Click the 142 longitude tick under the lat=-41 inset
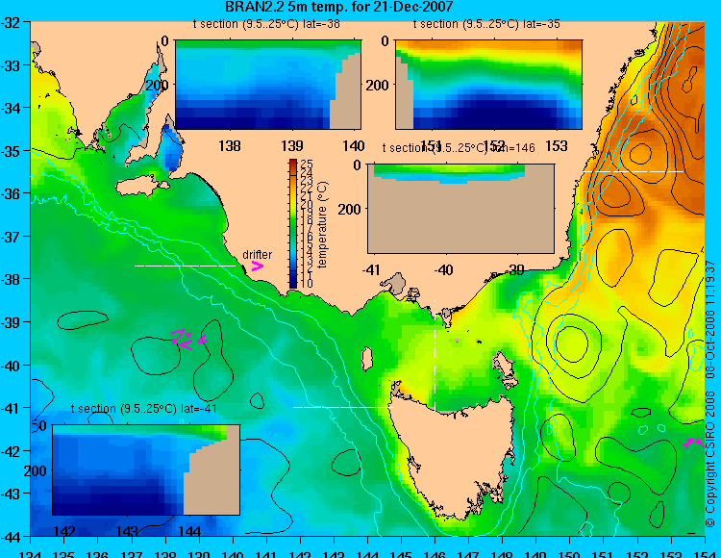This screenshot has height=558, width=721. point(64,531)
